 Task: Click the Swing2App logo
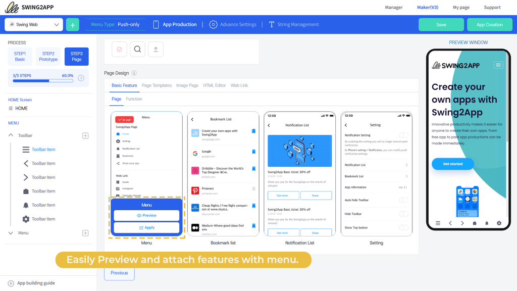pyautogui.click(x=29, y=7)
